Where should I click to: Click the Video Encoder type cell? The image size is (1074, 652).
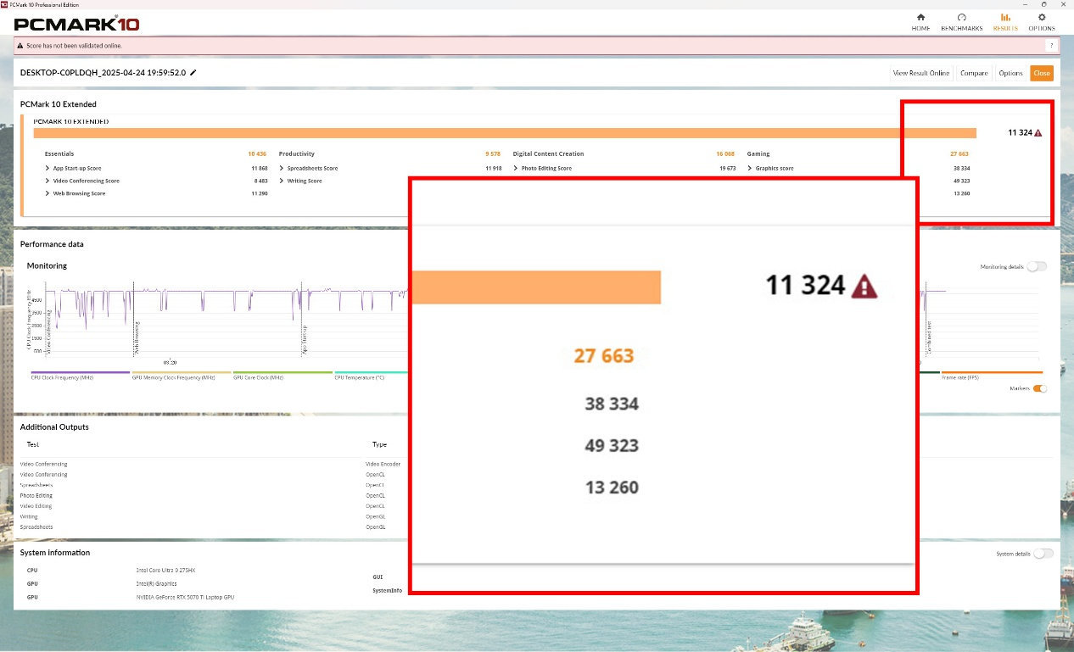pos(383,464)
